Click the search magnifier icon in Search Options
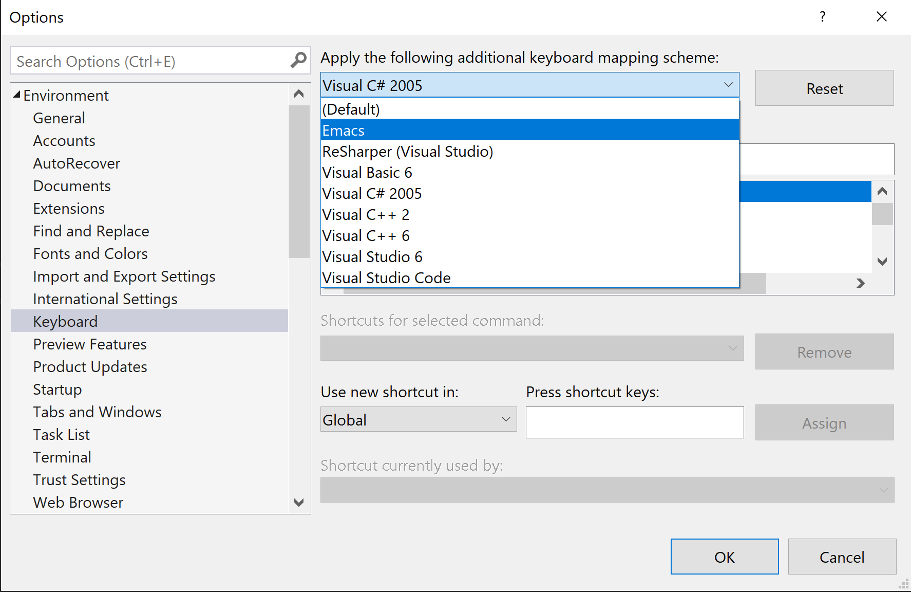 pos(298,61)
